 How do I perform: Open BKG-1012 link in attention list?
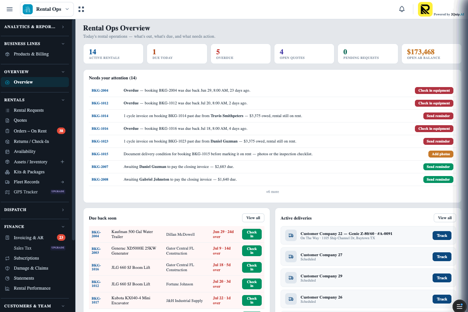100,103
